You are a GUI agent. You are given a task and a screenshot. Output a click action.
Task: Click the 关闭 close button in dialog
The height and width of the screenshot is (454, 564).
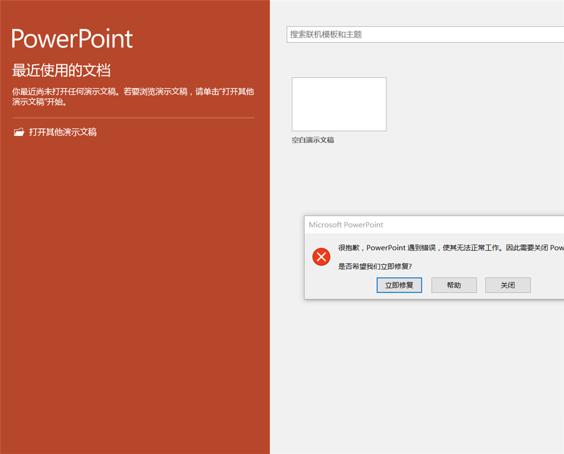[508, 285]
